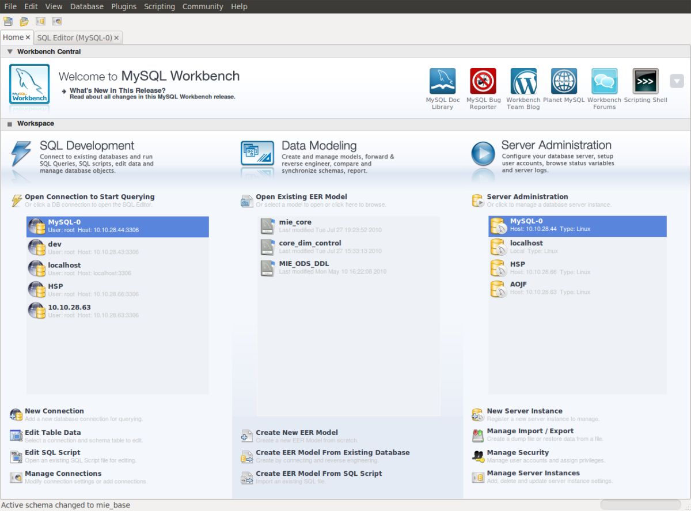Click the New Connection icon
The image size is (691, 511).
(16, 414)
